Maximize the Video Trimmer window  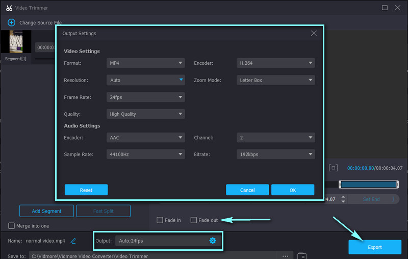click(x=385, y=8)
